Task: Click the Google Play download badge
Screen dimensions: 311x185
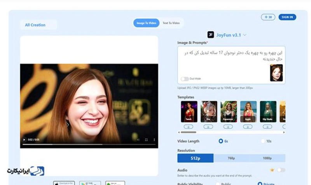Action: pyautogui.click(x=90, y=183)
